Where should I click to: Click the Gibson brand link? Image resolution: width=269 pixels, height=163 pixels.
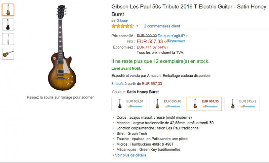click(122, 21)
